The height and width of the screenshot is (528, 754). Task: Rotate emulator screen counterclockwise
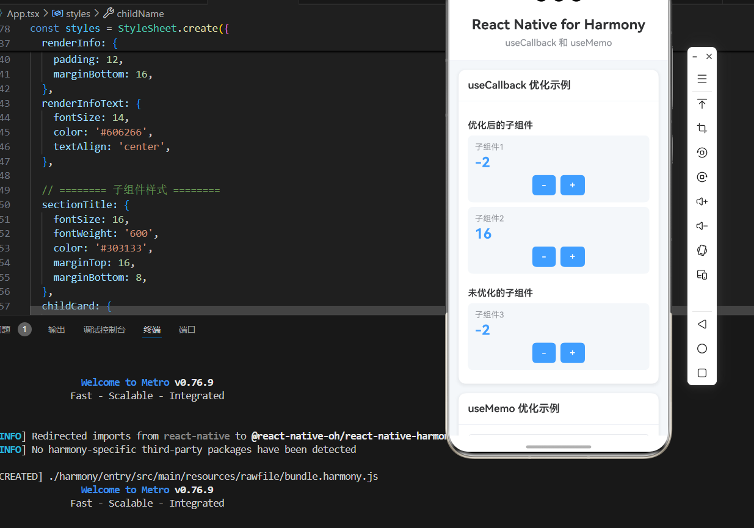(702, 153)
